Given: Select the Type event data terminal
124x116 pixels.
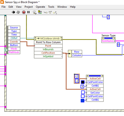Looking at the screenshot, I should coord(14,31).
